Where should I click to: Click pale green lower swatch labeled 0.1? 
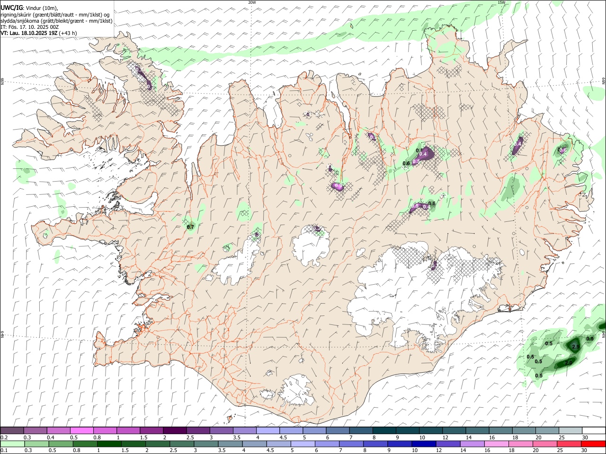pos(13,444)
